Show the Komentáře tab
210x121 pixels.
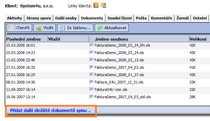[x=161, y=18]
